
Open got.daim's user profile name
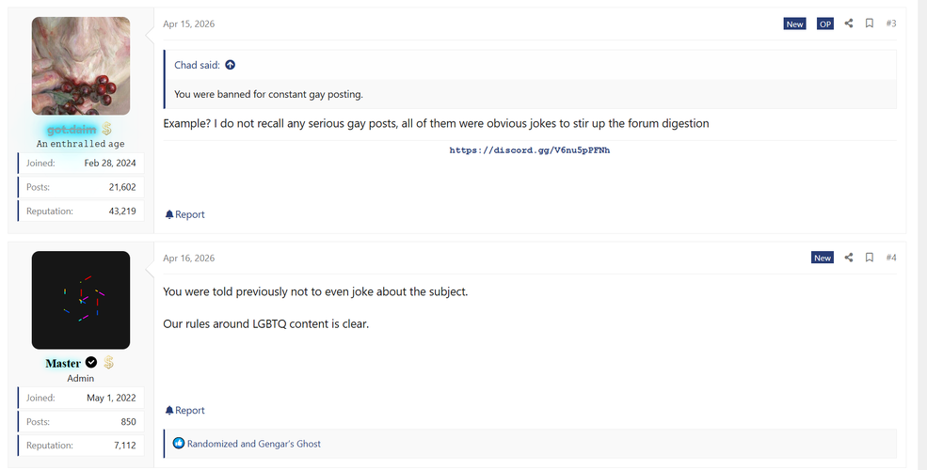pos(71,130)
